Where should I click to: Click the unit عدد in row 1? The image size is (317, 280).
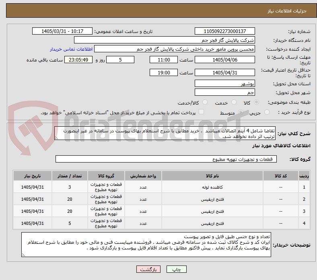click(143, 187)
